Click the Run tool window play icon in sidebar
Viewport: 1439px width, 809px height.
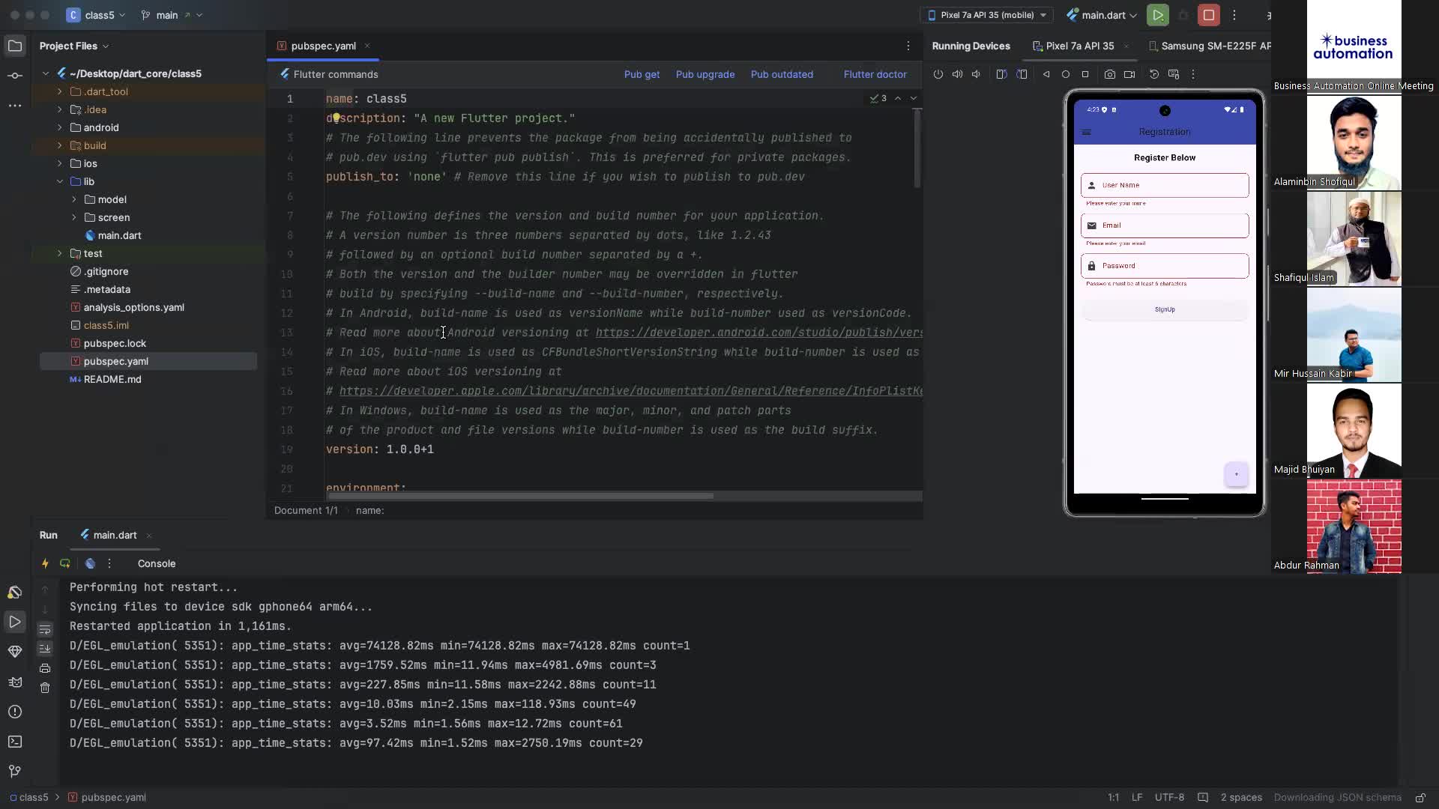click(x=15, y=622)
